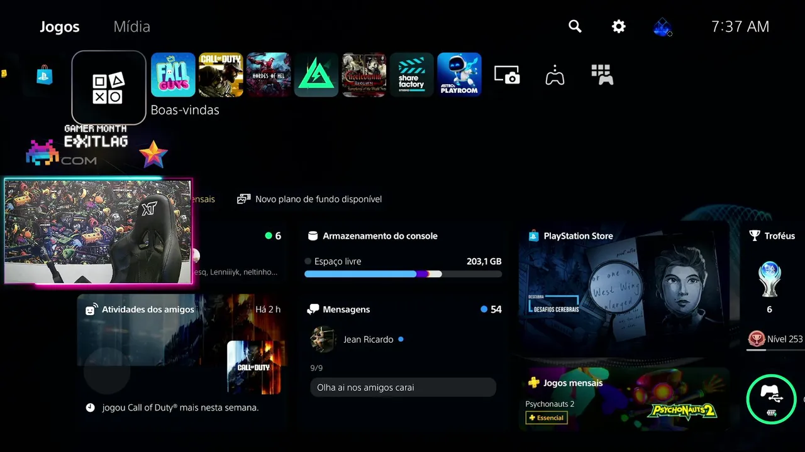The width and height of the screenshot is (805, 452).
Task: Click the Há 2 h activity timestamp
Action: point(268,309)
